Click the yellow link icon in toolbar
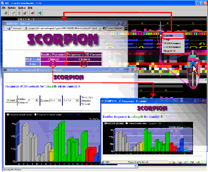Image resolution: width=208 pixels, height=172 pixels. 13,13
